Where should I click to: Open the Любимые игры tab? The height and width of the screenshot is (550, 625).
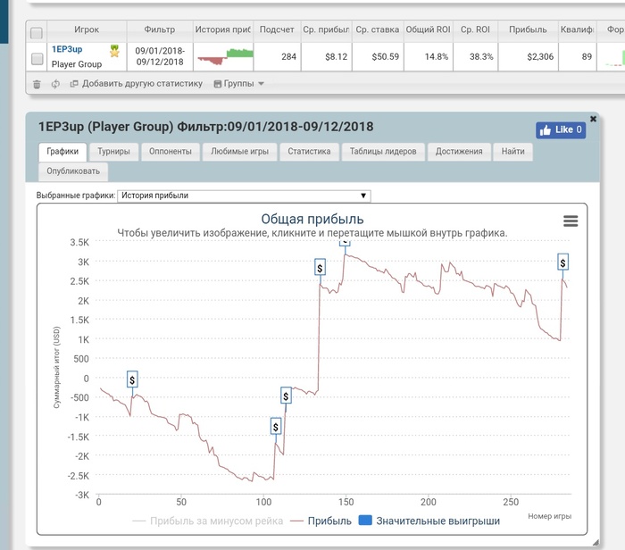pyautogui.click(x=239, y=152)
